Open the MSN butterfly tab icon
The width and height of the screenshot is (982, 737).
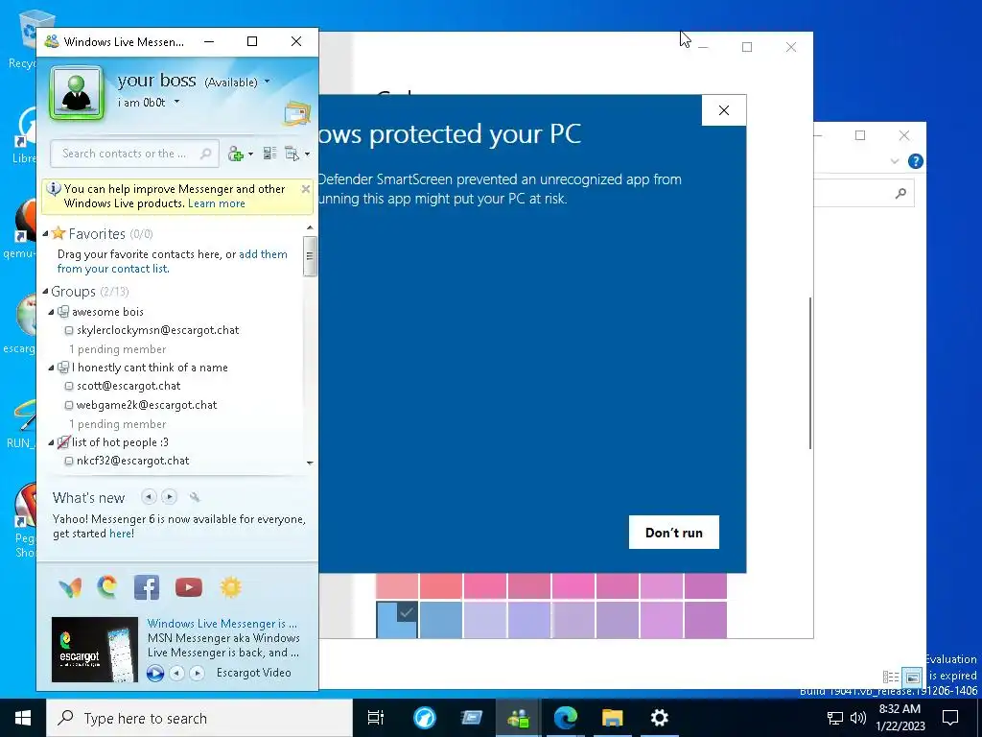pyautogui.click(x=69, y=588)
